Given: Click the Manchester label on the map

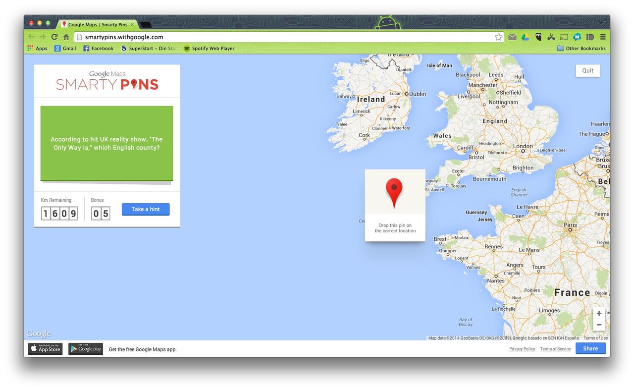Looking at the screenshot, I should (x=483, y=85).
